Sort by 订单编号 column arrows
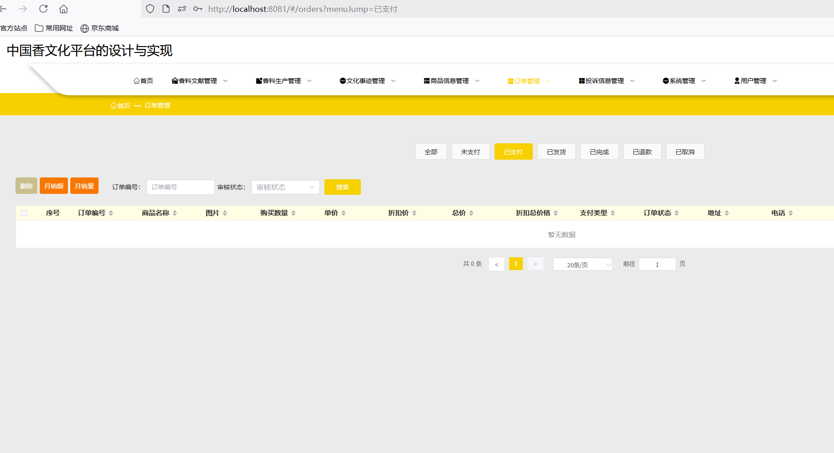 click(x=111, y=213)
